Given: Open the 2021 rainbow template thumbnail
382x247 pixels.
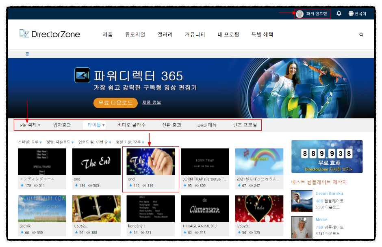Looking at the screenshot, I should pyautogui.click(x=259, y=162).
